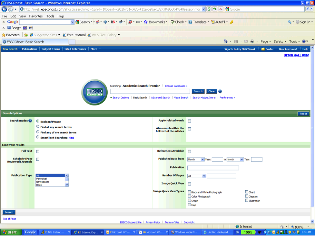Screen dimensions: 315x236
Task: Click the AutoFill icon on Google toolbar
Action: [x=213, y=22]
